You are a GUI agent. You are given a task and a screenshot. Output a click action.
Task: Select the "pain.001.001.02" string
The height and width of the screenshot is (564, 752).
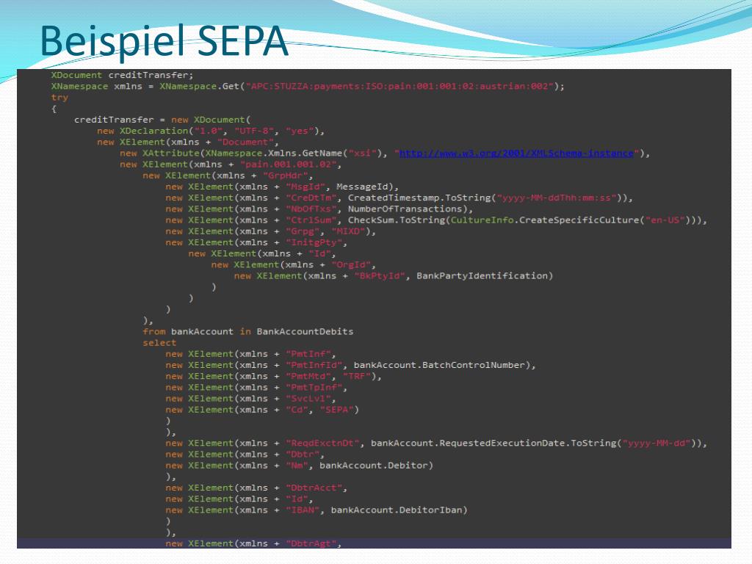pyautogui.click(x=288, y=164)
